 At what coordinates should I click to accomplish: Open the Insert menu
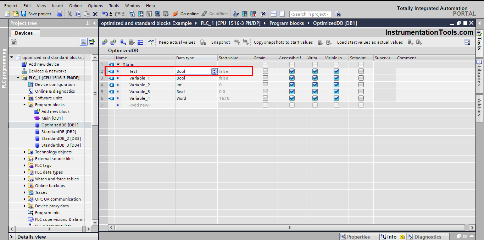(58, 6)
